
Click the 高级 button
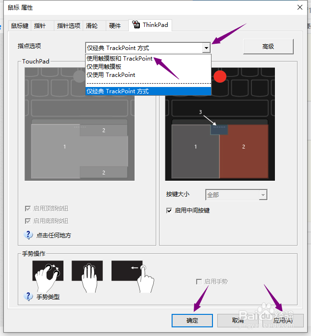pyautogui.click(x=268, y=47)
